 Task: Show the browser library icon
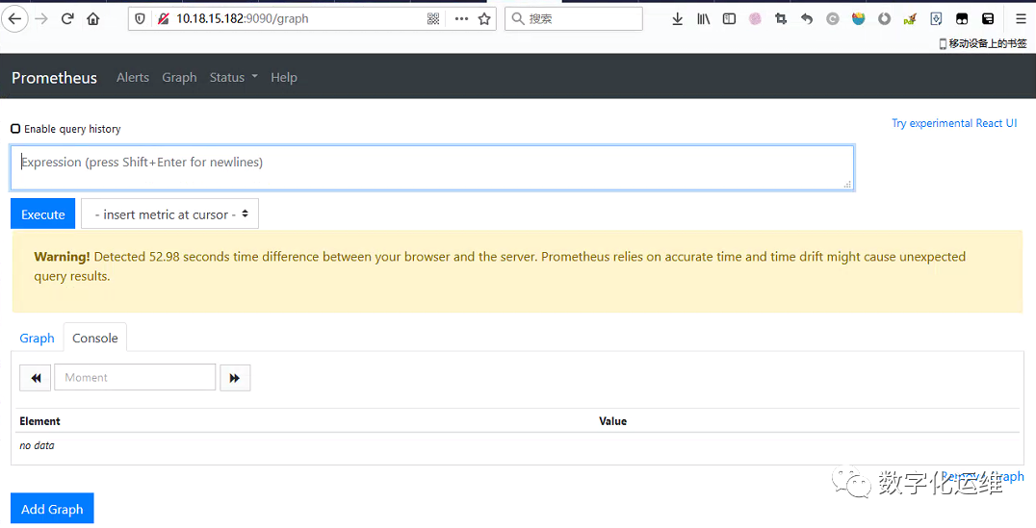pyautogui.click(x=704, y=18)
